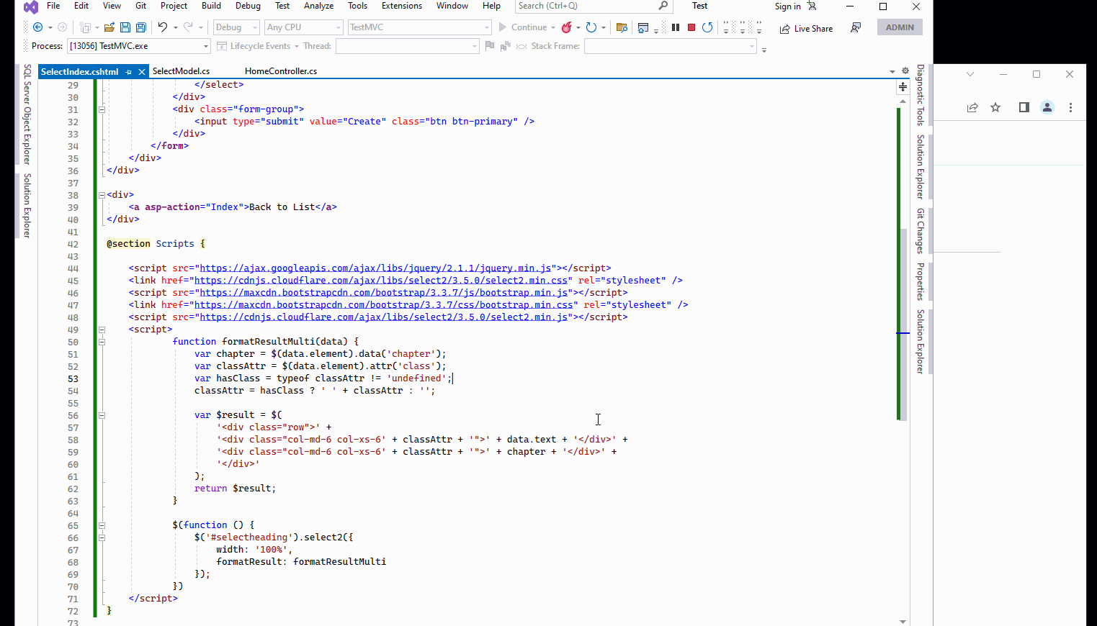Collapse the form-group div at line 31

click(x=102, y=109)
